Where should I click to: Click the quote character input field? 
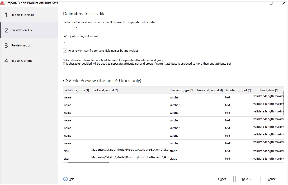[71, 43]
